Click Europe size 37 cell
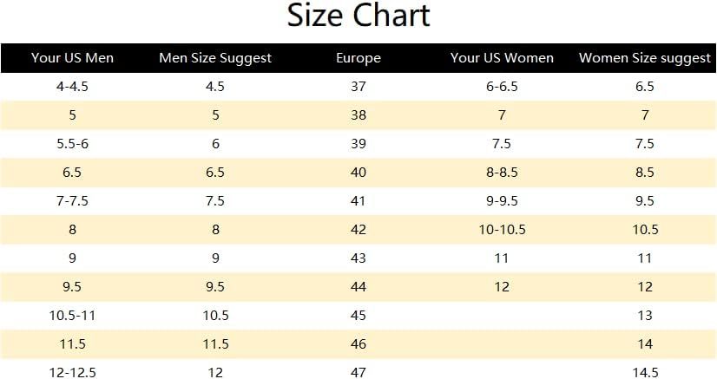 tap(358, 87)
